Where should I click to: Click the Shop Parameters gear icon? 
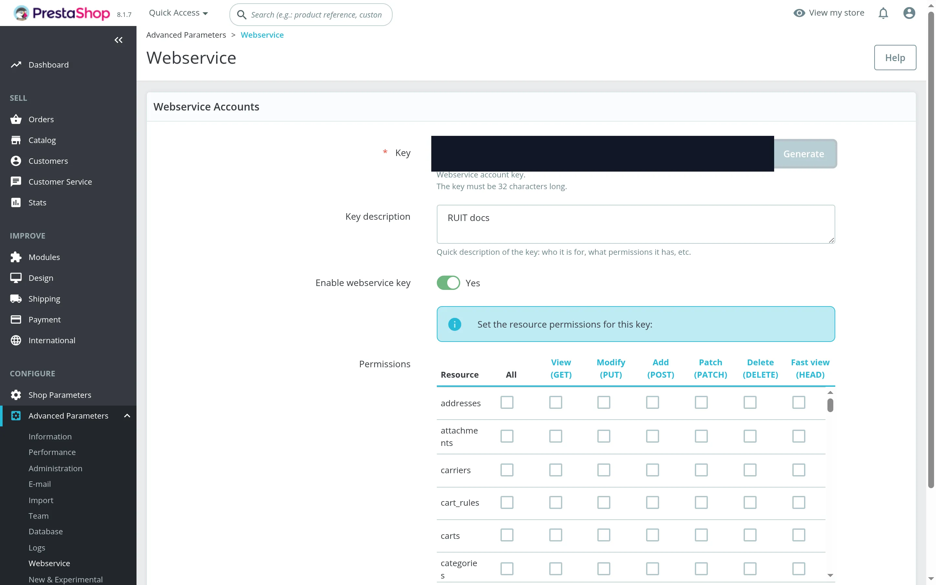click(16, 395)
